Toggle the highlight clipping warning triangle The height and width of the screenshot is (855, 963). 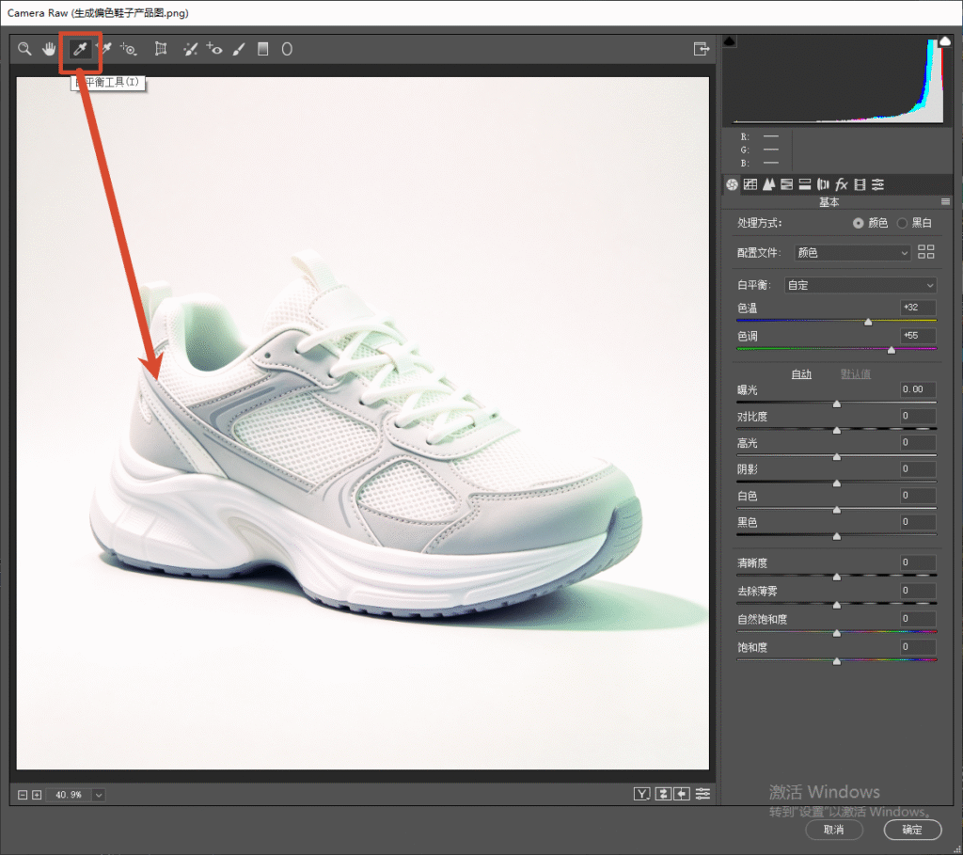tap(945, 41)
